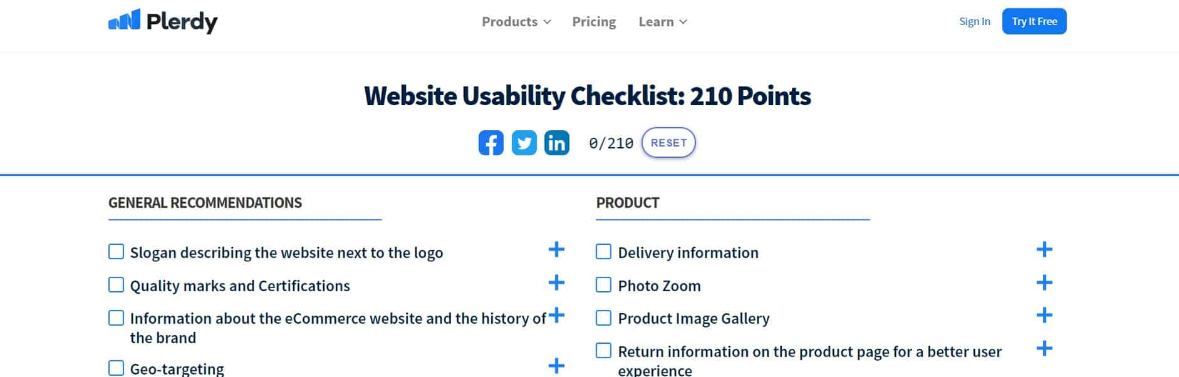Expand 'Delivery information' plus icon
Screen dimensions: 1179x377
1044,249
